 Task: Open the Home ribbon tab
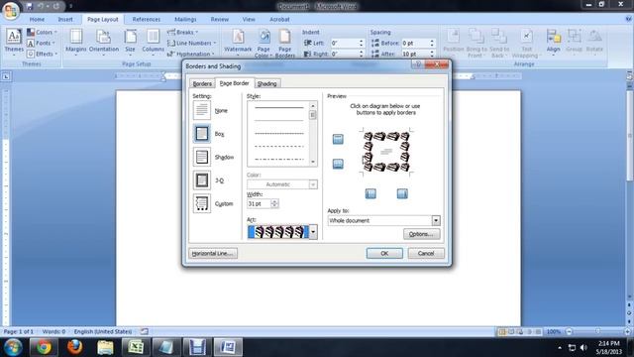coord(37,19)
